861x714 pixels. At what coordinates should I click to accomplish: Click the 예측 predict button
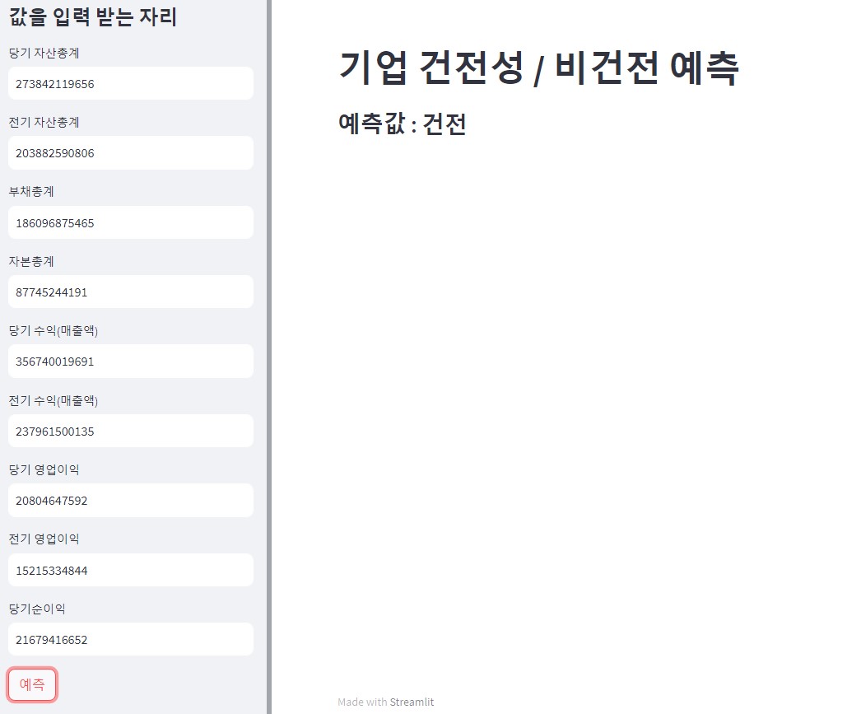tap(32, 684)
